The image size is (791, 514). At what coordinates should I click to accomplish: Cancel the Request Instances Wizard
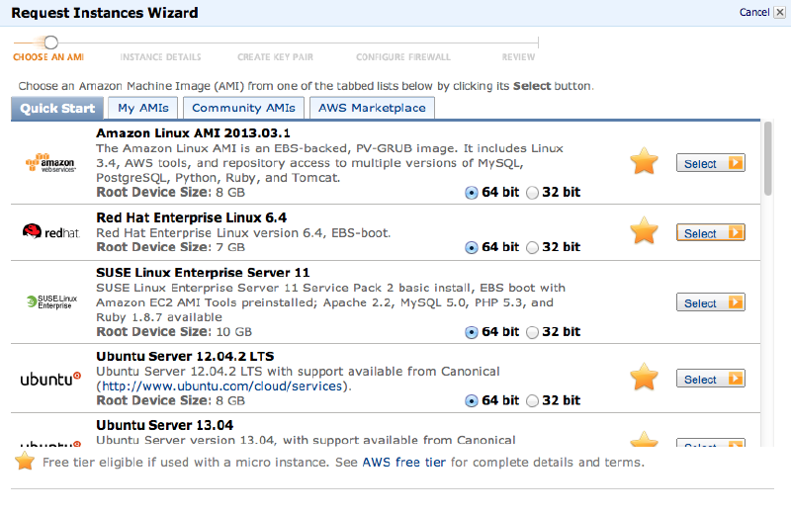754,12
